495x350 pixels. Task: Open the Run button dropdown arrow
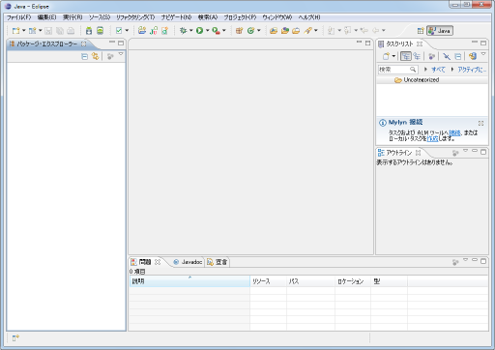207,31
